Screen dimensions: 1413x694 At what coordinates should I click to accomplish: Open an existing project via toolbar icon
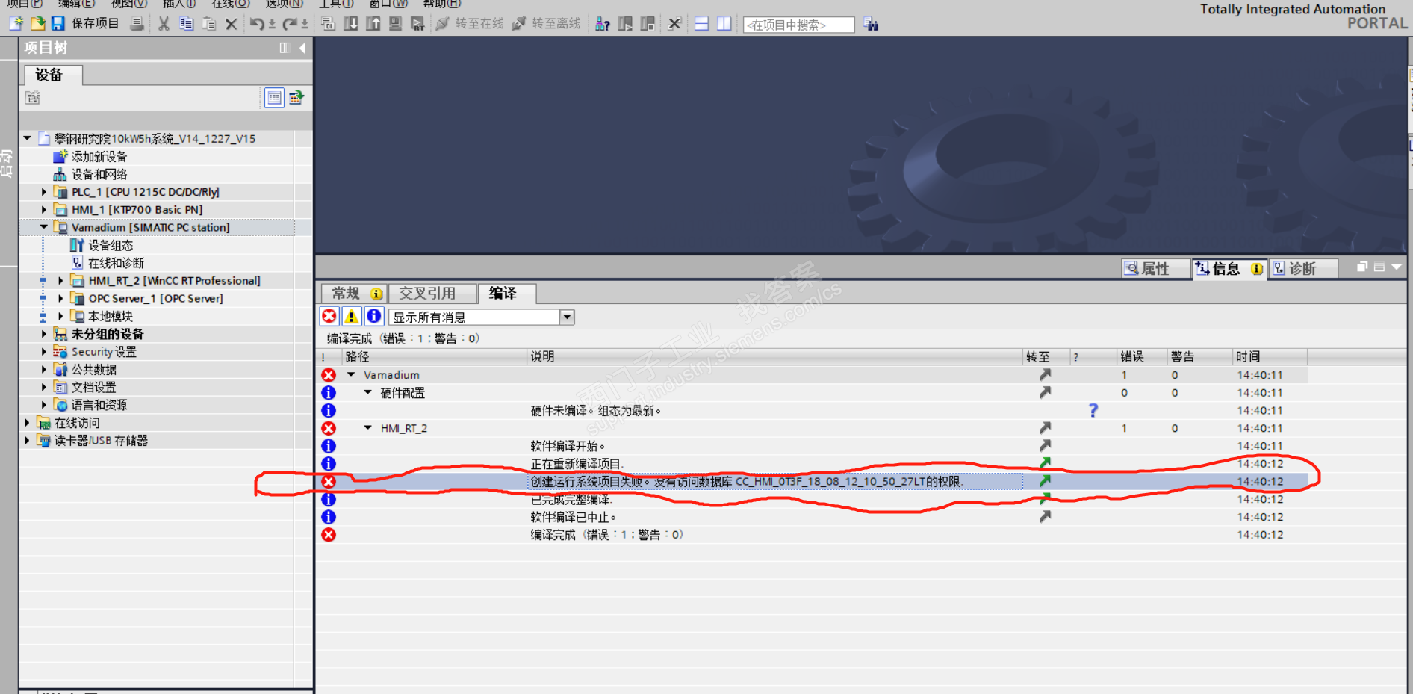(x=37, y=24)
